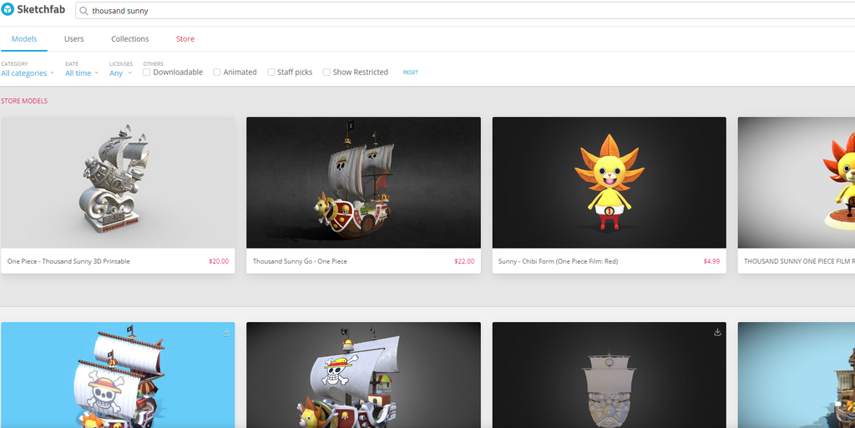
Task: Open the grey untextured ship thumbnail
Action: (x=609, y=375)
